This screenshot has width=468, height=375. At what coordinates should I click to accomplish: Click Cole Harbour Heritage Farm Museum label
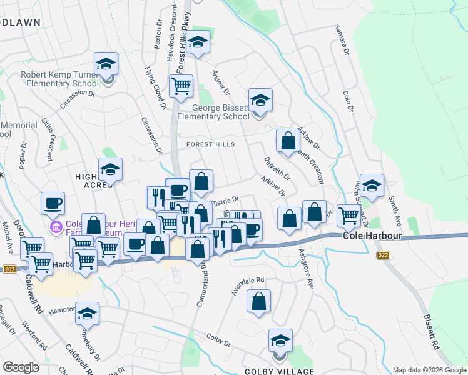click(101, 228)
